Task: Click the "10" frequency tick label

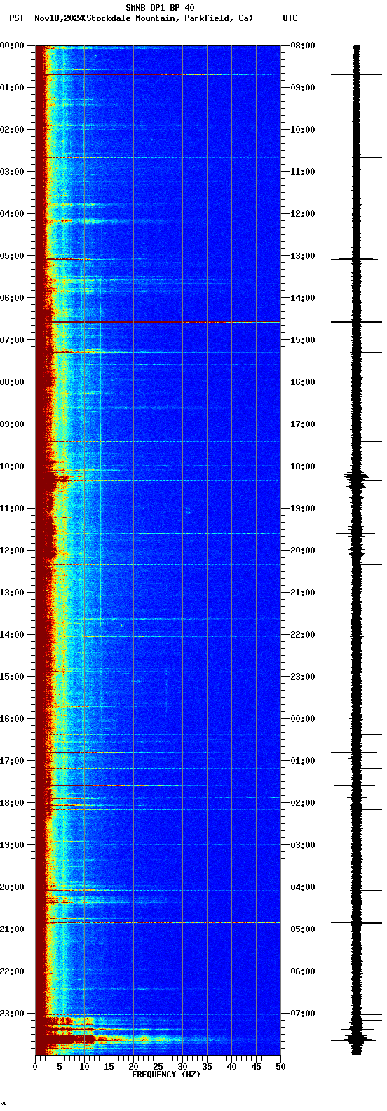Action: pyautogui.click(x=84, y=1067)
